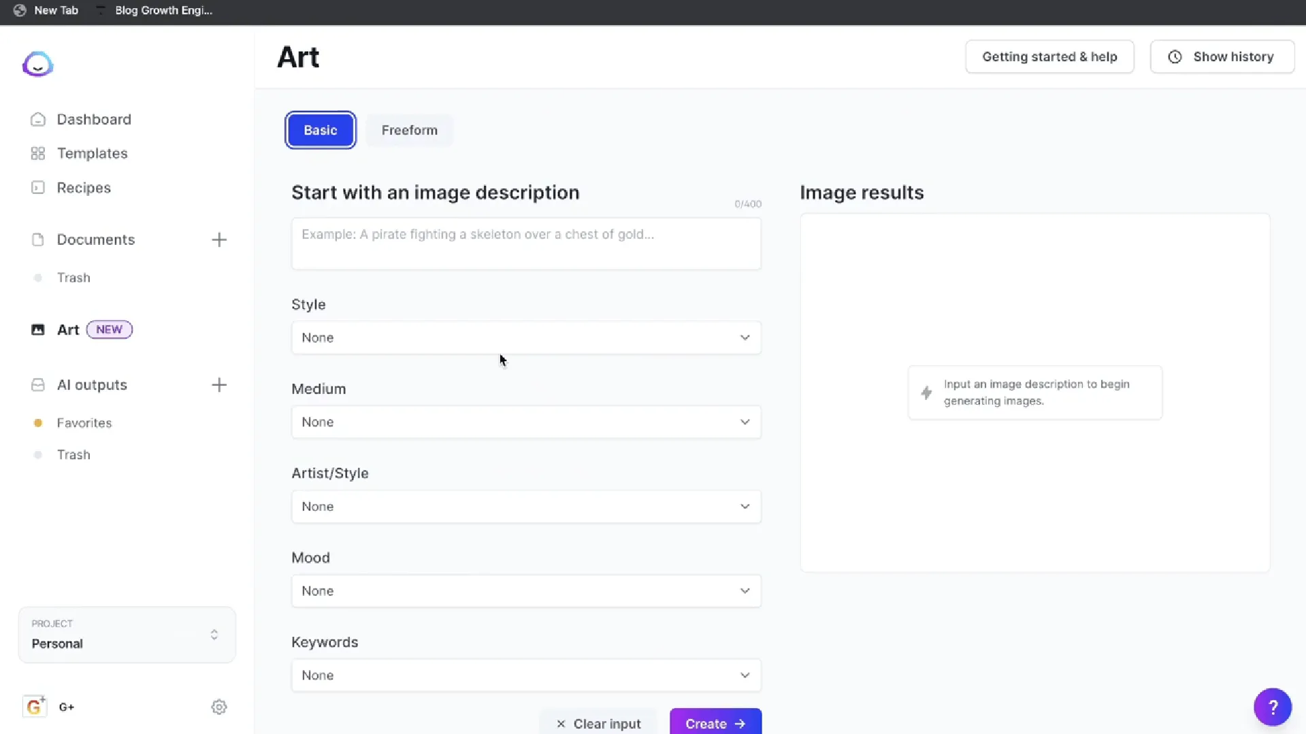Open Documents section in sidebar
The image size is (1306, 734).
pos(96,239)
